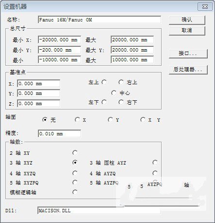This screenshot has width=215, height=223.
Task: Select the 中心 reference point radio
Action: click(114, 93)
